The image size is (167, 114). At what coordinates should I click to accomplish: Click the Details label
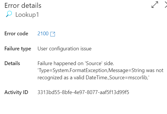(x=12, y=63)
